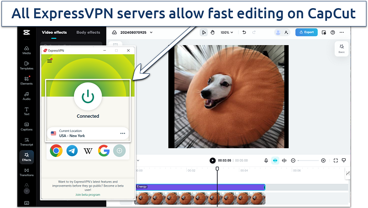Select the hand pan tool
This screenshot has width=368, height=208.
pyautogui.click(x=212, y=32)
